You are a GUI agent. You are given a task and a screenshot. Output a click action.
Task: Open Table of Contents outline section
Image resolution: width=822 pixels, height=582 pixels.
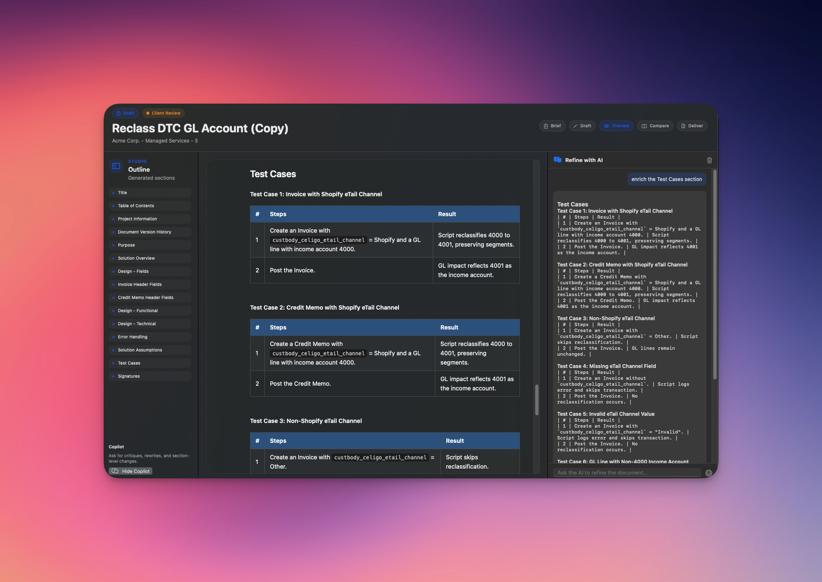click(150, 206)
